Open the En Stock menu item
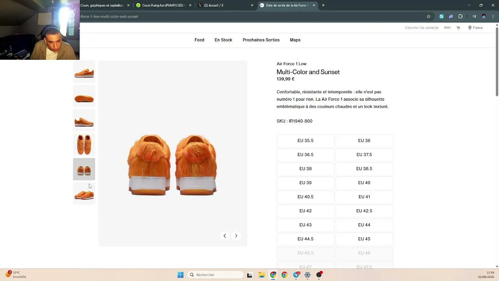 click(223, 40)
